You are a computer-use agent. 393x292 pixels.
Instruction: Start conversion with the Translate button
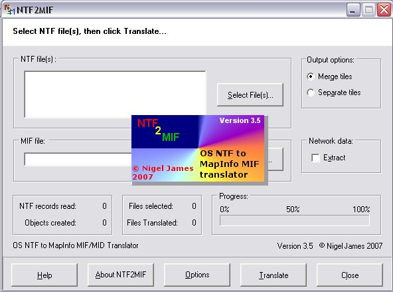(x=274, y=275)
